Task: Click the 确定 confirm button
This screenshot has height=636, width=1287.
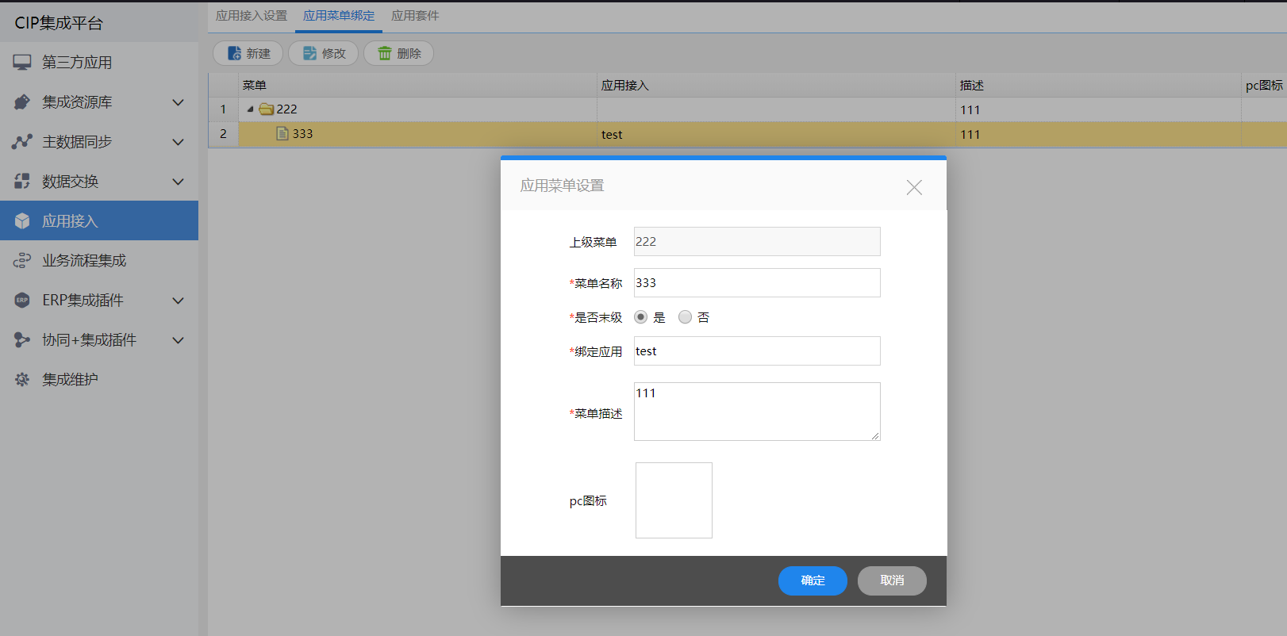Action: click(x=813, y=580)
